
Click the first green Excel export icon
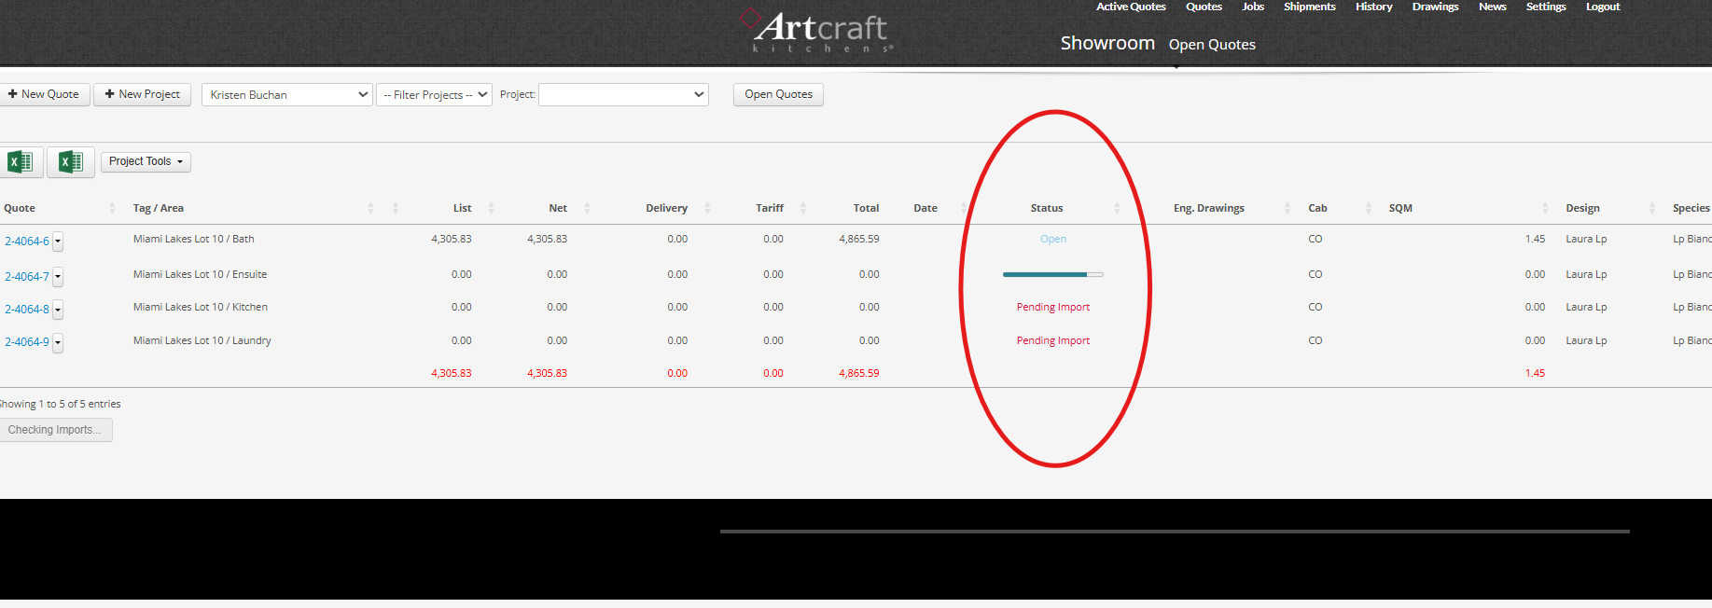(20, 161)
